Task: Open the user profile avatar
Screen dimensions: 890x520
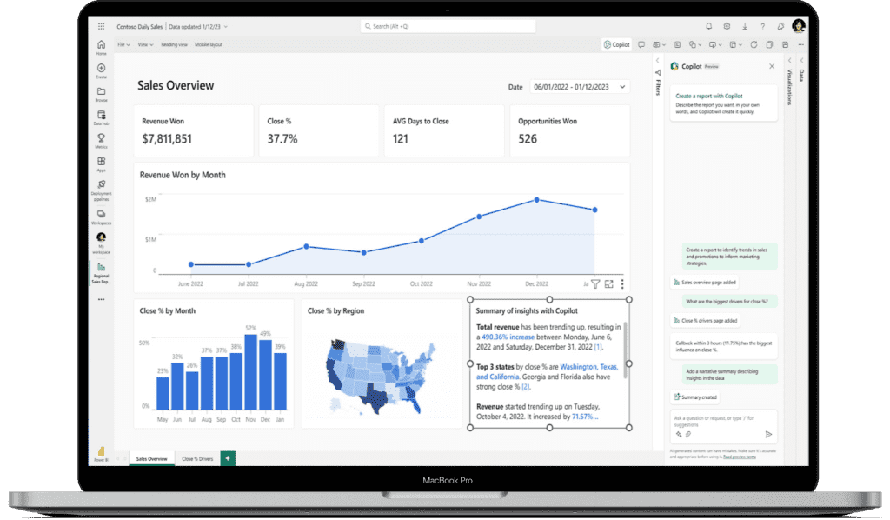Action: point(799,26)
